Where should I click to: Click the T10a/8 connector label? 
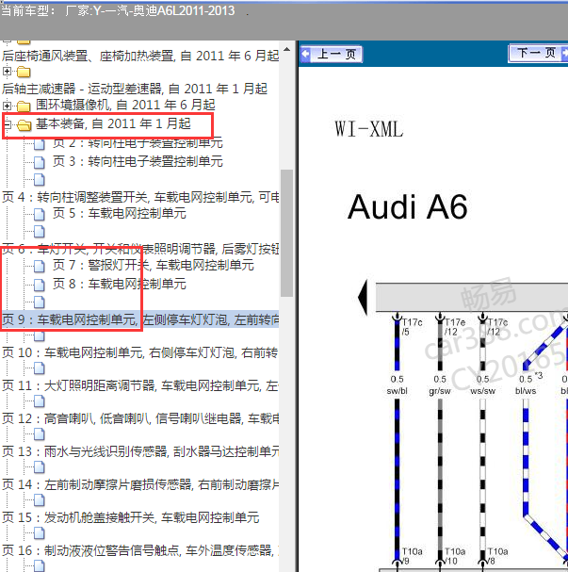497,556
